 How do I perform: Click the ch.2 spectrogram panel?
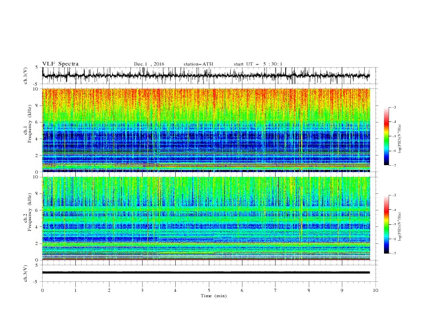tap(206, 218)
